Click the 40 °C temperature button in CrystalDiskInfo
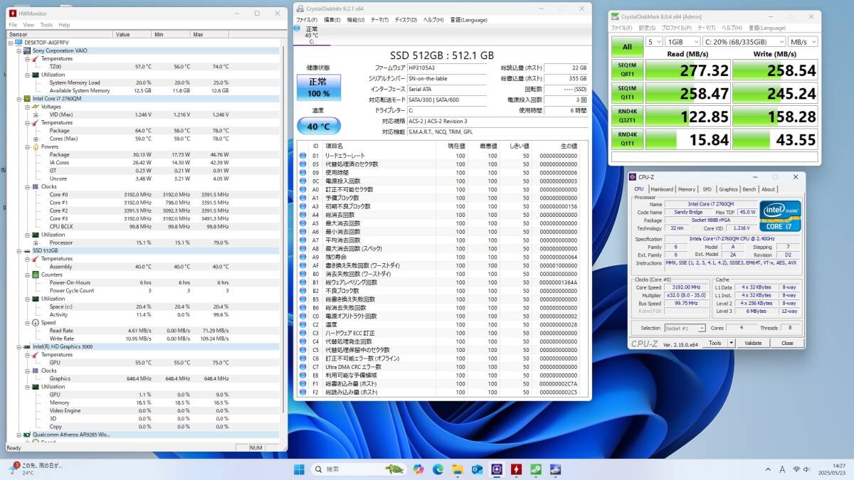This screenshot has height=480, width=854. pyautogui.click(x=319, y=127)
